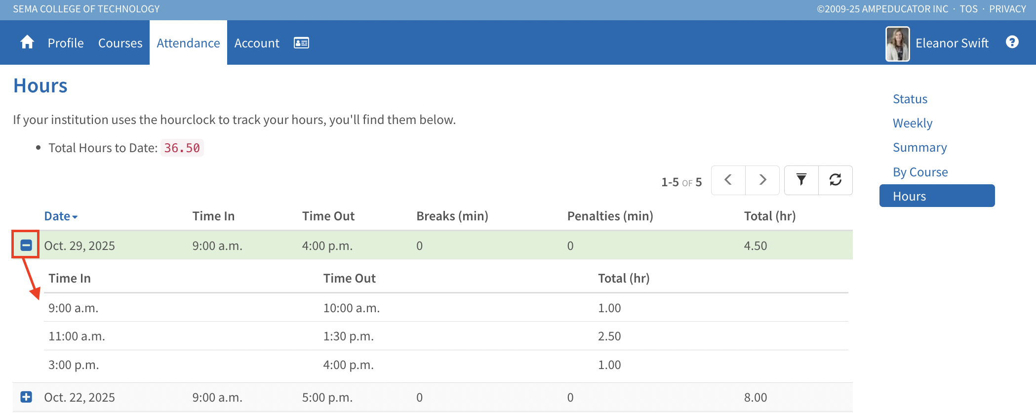Viewport: 1036px width, 413px height.
Task: Open the By Course sidebar link
Action: point(920,172)
